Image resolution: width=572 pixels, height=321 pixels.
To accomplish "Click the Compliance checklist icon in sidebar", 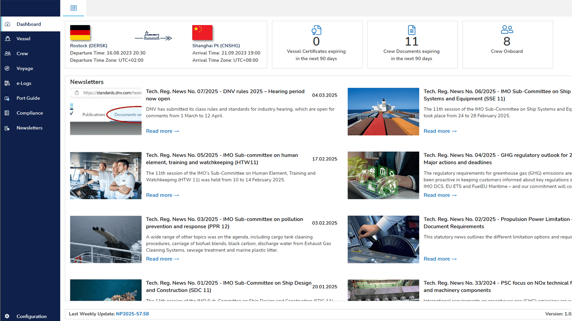I will pos(8,113).
